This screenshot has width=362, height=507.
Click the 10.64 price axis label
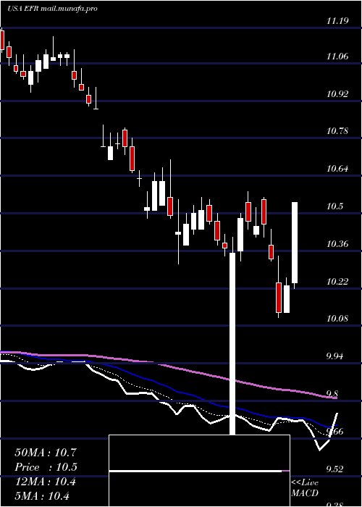(338, 169)
